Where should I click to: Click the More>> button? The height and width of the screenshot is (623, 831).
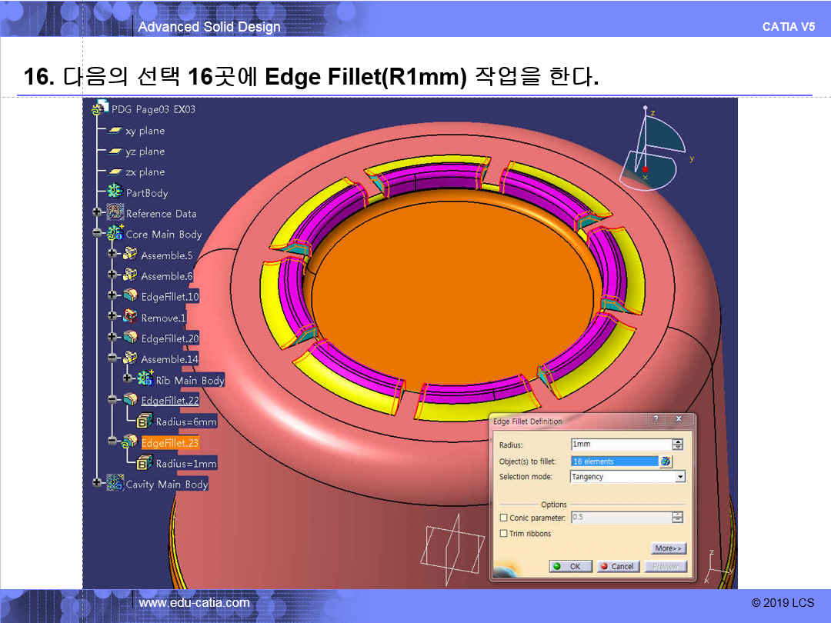coord(668,548)
